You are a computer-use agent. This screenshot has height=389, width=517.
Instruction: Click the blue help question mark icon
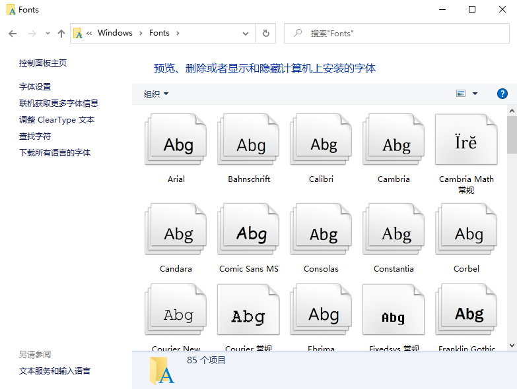pyautogui.click(x=502, y=94)
